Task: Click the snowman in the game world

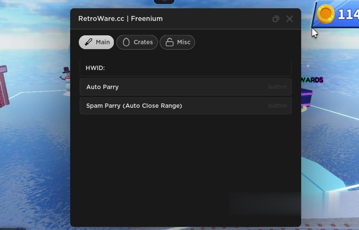Action: point(66,79)
